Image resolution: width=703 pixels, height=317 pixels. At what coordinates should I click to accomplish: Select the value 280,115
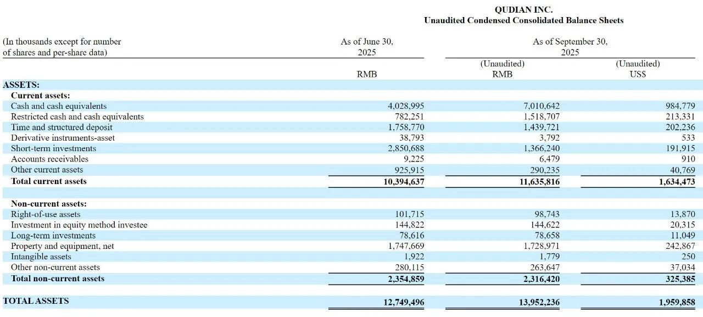point(410,267)
